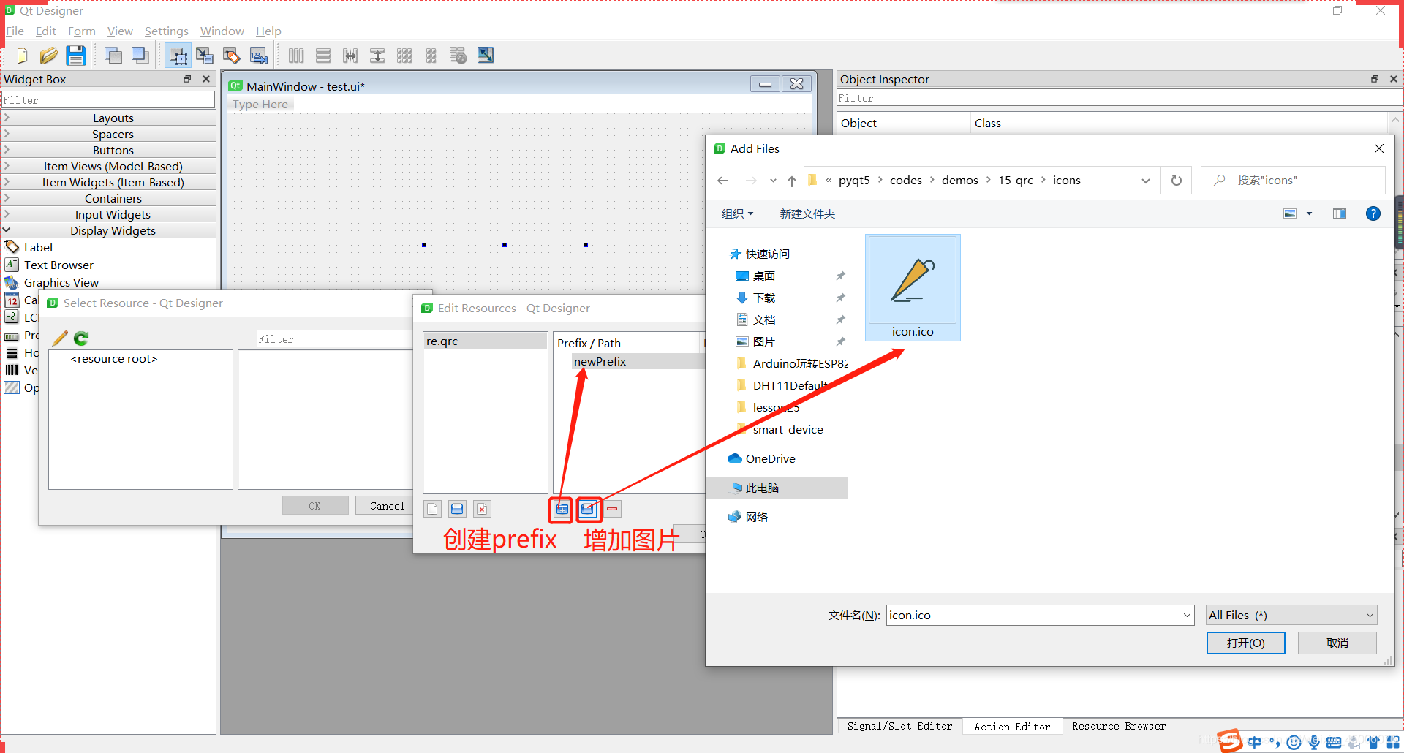
Task: Select OneDrive in navigation pane
Action: click(771, 458)
